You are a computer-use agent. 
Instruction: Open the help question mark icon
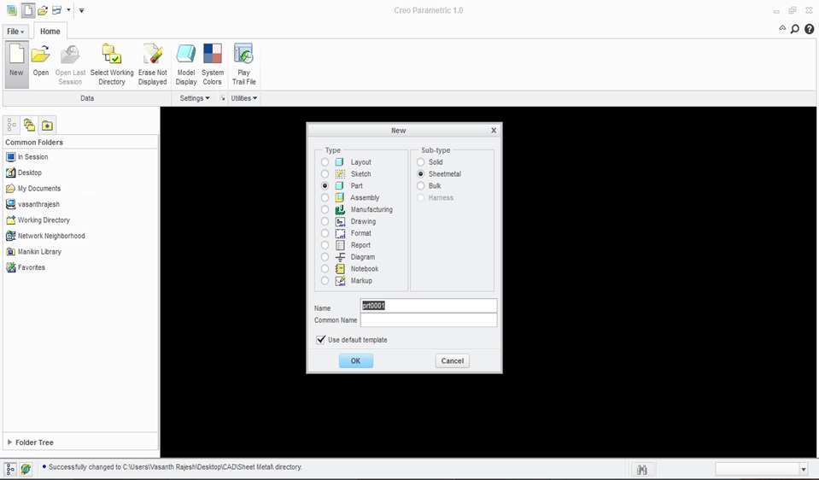click(x=809, y=29)
